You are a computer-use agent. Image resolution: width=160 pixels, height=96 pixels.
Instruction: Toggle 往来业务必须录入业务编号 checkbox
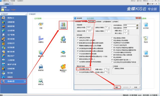click(x=78, y=40)
